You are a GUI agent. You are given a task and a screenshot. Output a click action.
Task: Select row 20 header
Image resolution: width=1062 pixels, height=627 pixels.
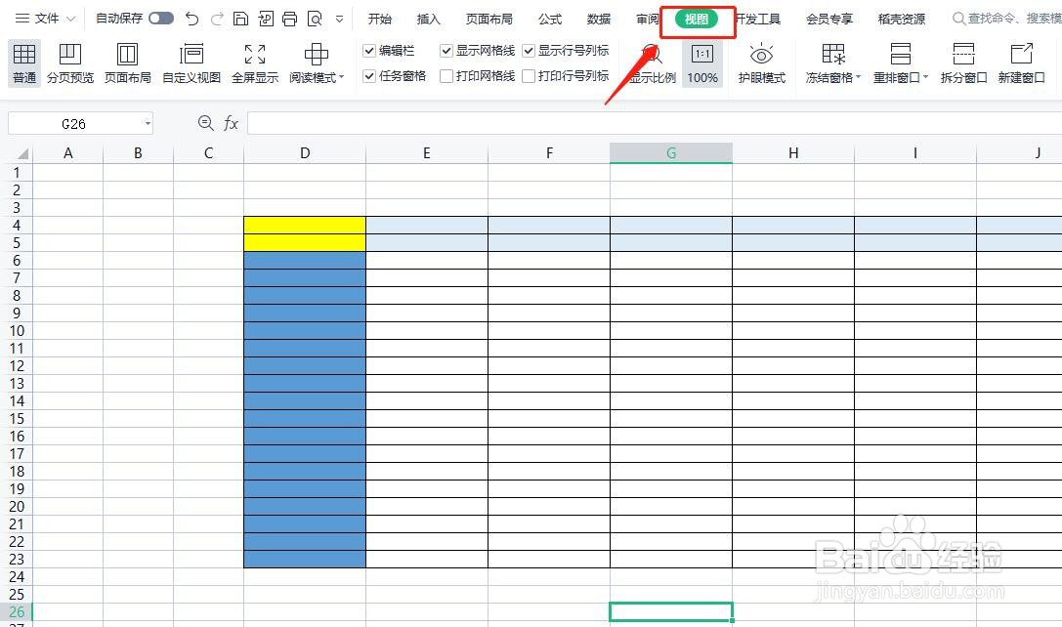17,507
